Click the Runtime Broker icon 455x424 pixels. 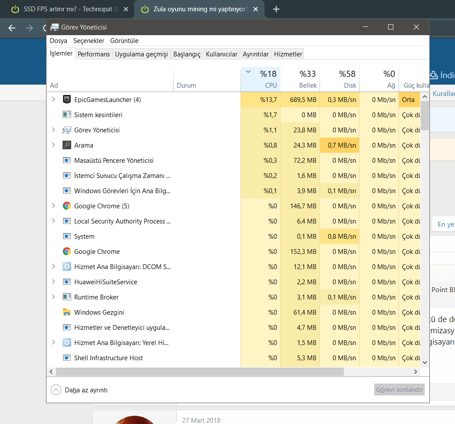pos(67,297)
